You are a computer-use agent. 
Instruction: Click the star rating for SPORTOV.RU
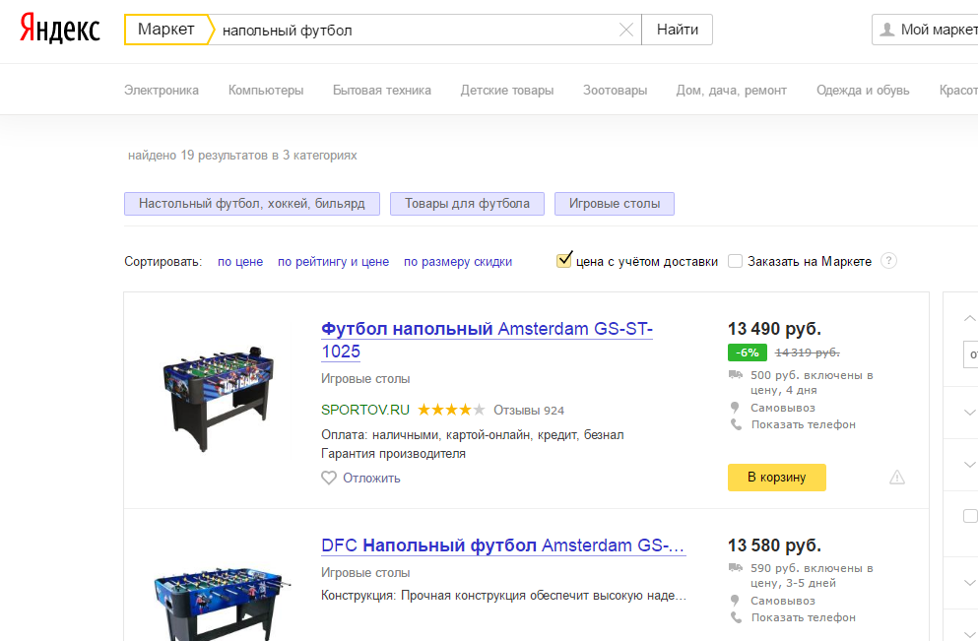click(x=451, y=410)
